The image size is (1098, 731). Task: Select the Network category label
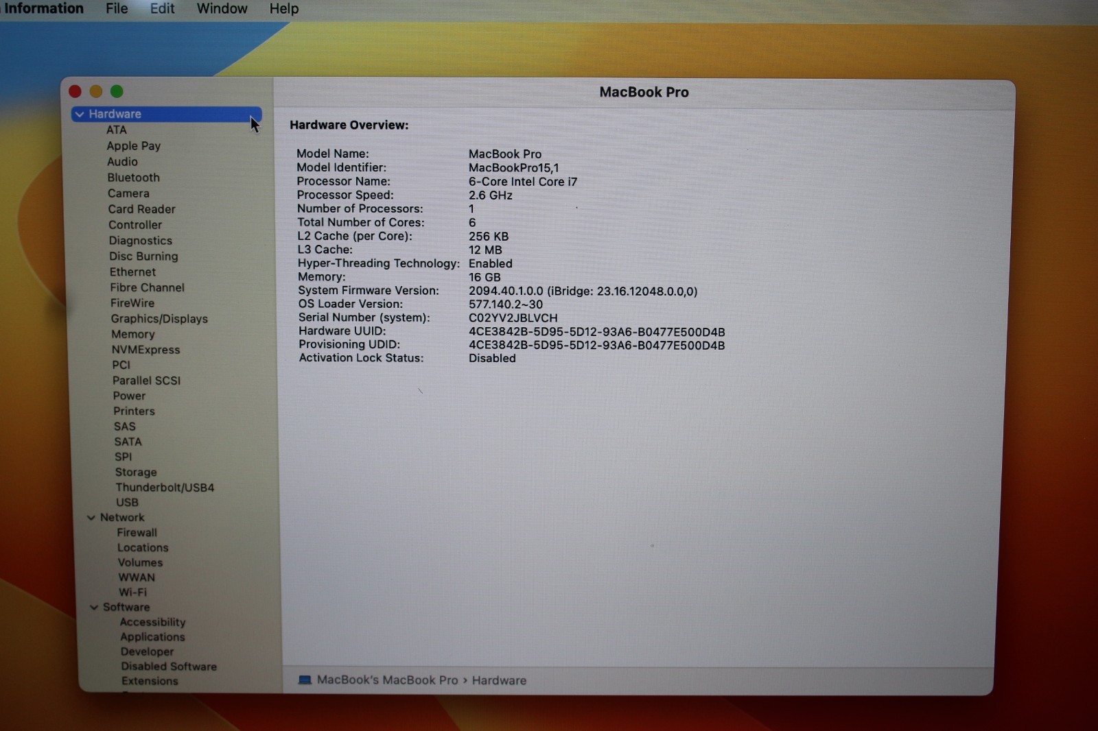point(122,518)
